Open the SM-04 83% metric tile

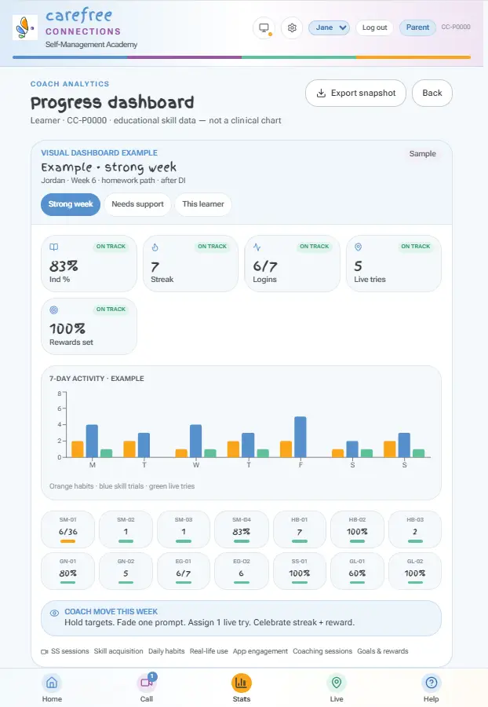tap(242, 529)
